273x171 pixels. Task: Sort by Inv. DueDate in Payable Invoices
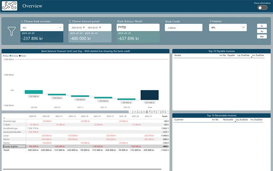(x=258, y=55)
